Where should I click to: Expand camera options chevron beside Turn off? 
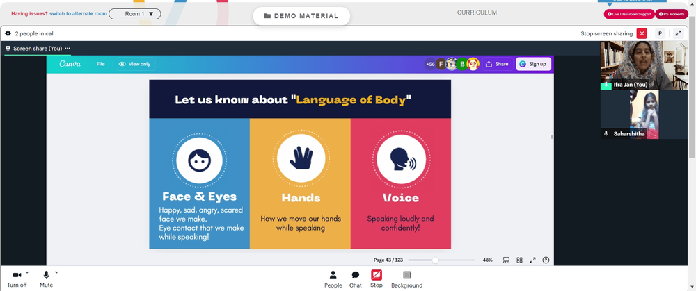pos(27,272)
